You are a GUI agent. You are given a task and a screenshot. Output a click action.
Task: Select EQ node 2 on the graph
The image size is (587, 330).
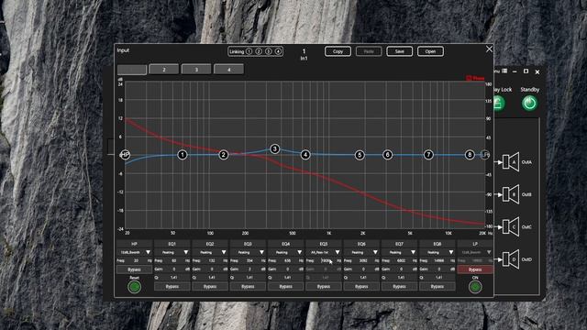click(x=224, y=155)
